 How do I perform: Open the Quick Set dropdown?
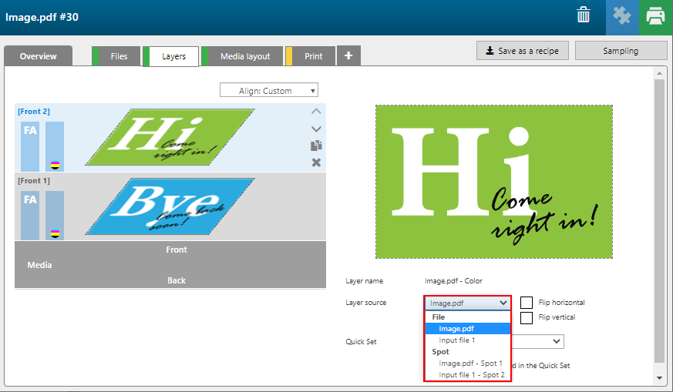point(537,342)
